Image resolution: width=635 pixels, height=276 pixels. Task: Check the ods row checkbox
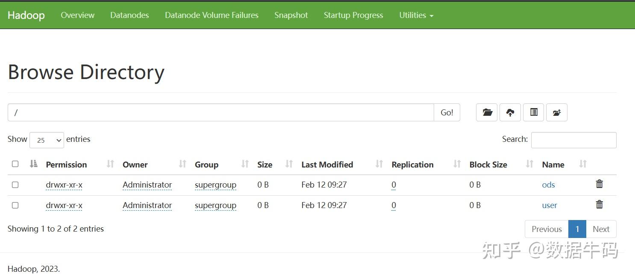(x=15, y=185)
